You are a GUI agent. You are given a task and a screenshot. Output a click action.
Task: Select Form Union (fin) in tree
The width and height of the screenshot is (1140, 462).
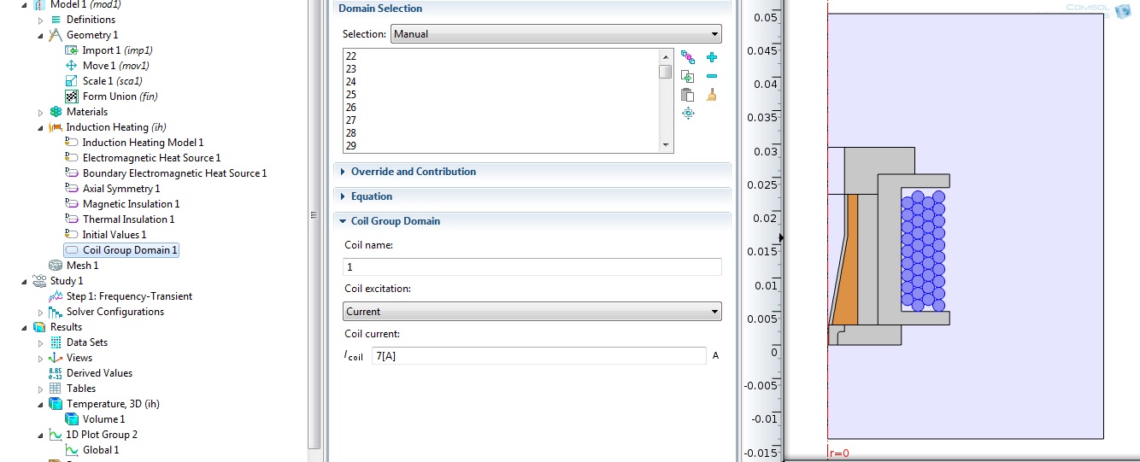120,96
